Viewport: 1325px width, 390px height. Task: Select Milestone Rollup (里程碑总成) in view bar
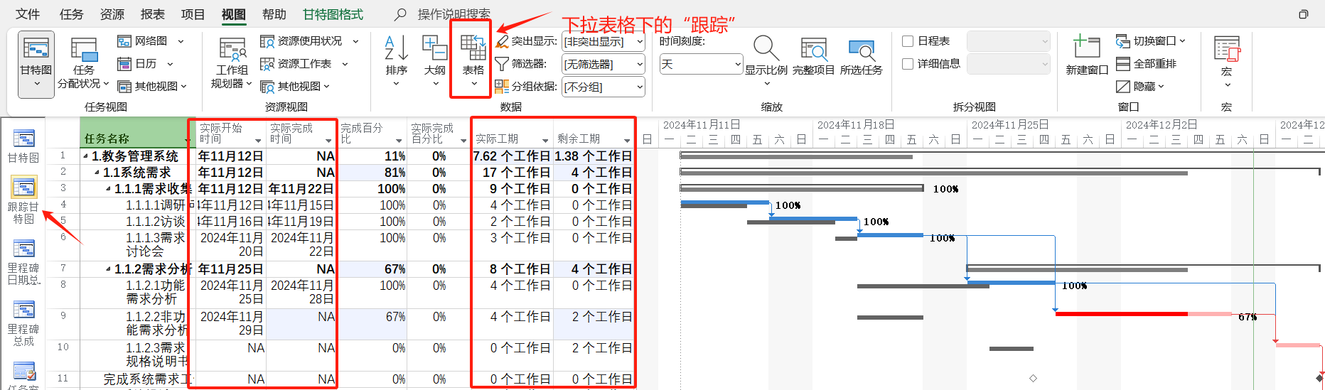coord(23,323)
